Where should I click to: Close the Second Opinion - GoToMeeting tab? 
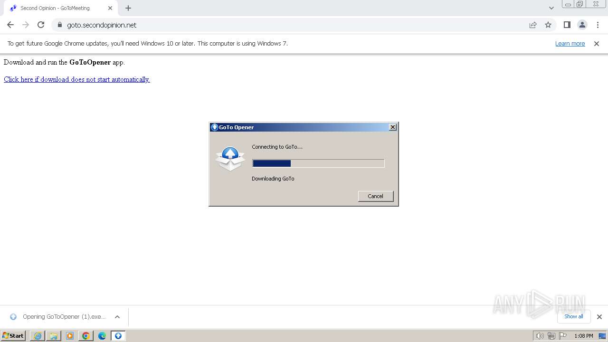(110, 8)
